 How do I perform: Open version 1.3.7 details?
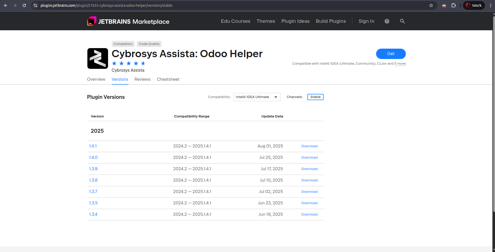(93, 192)
